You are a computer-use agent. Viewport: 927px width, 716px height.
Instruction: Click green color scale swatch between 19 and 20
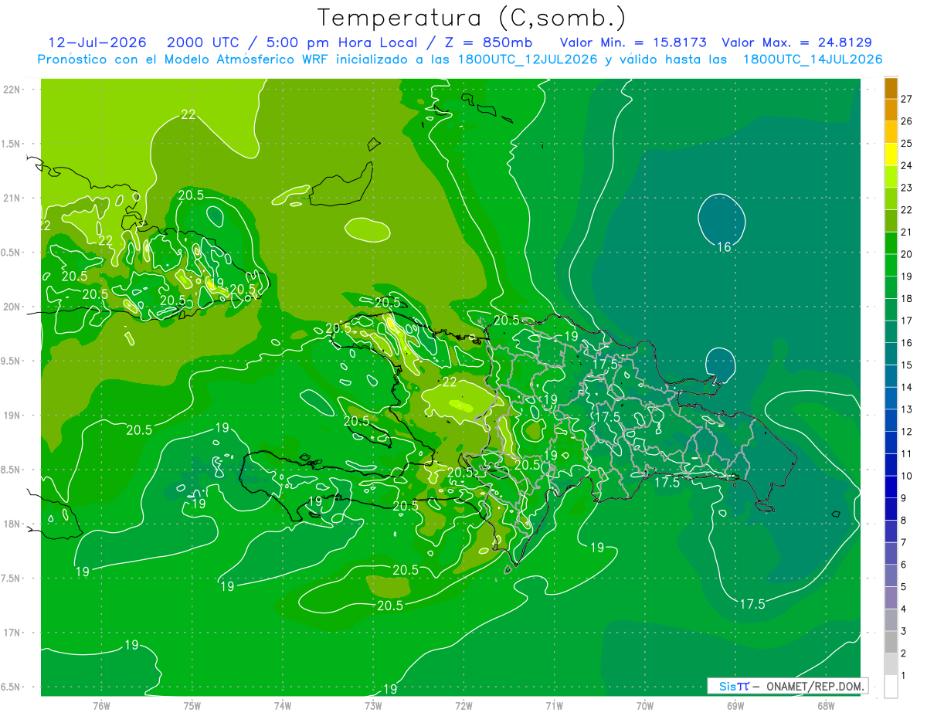coord(891,266)
